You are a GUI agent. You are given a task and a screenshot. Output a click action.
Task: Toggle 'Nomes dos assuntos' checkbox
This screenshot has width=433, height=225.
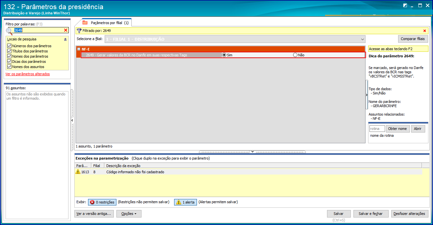tap(9, 67)
